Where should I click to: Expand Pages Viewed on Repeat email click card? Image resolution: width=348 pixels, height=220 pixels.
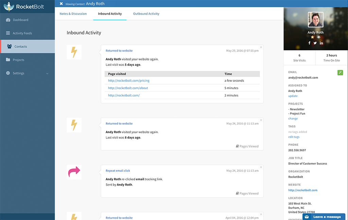247,194
